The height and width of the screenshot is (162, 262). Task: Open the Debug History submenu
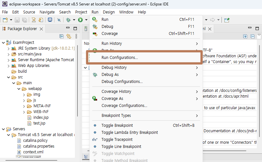146,68
